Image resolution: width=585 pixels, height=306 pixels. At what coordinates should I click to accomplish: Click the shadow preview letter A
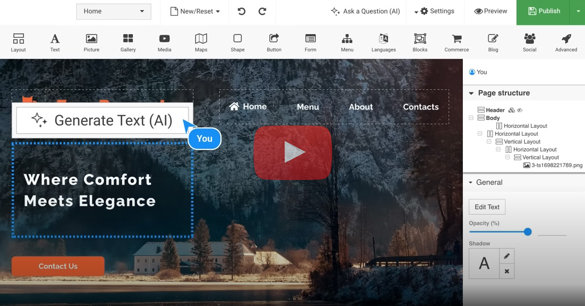coord(484,263)
